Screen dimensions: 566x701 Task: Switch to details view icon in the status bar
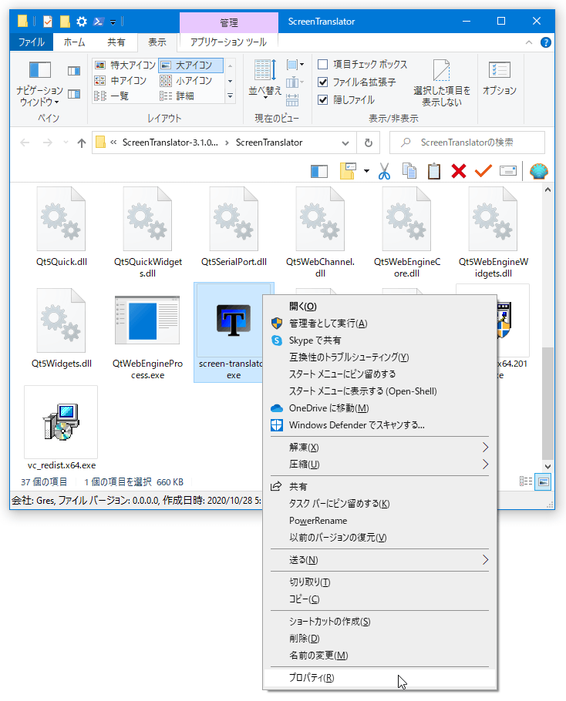(x=526, y=481)
